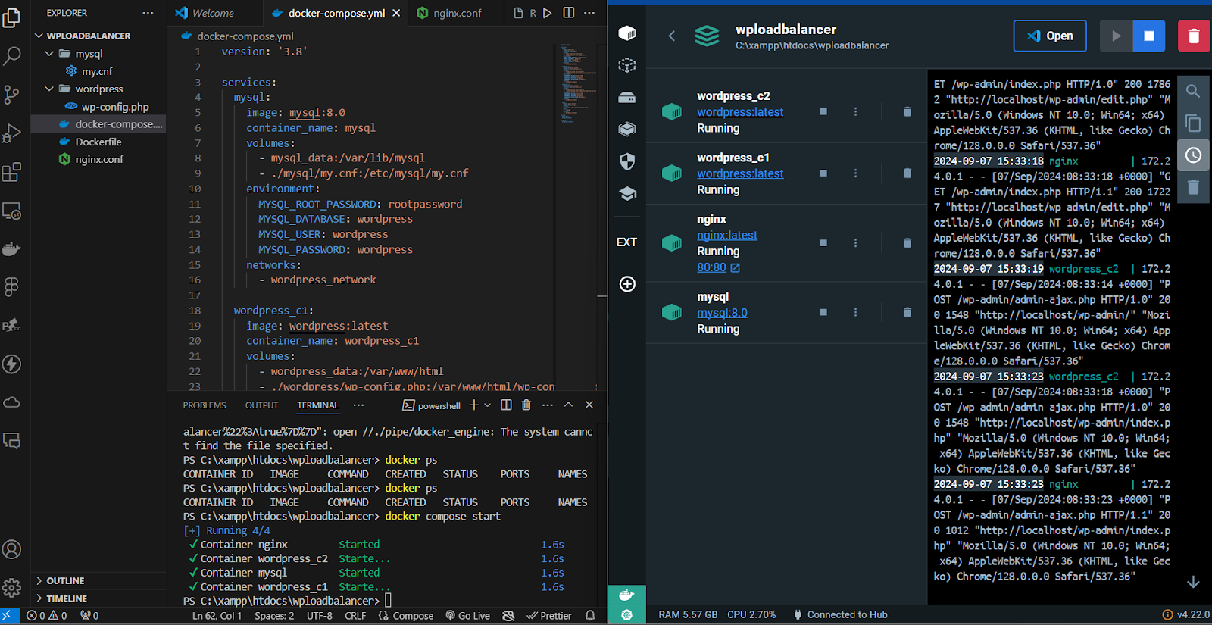Open the nginx:latest image link

pos(727,236)
